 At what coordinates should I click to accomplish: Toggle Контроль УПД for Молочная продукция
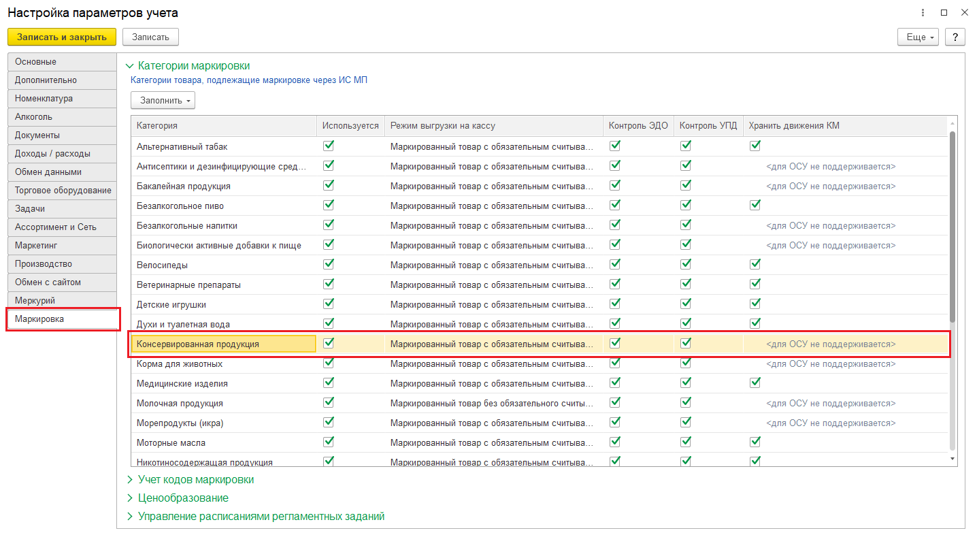point(686,402)
